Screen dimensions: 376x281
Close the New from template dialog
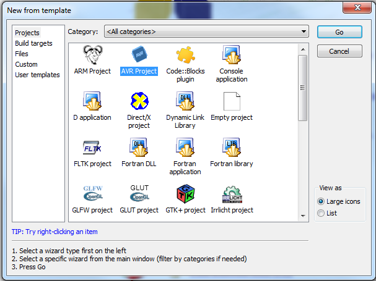(357, 7)
